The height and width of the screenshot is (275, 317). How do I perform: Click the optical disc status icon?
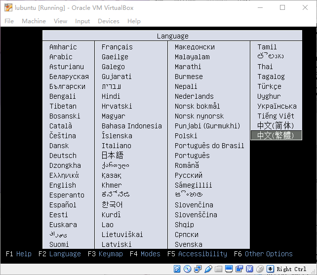click(x=188, y=269)
